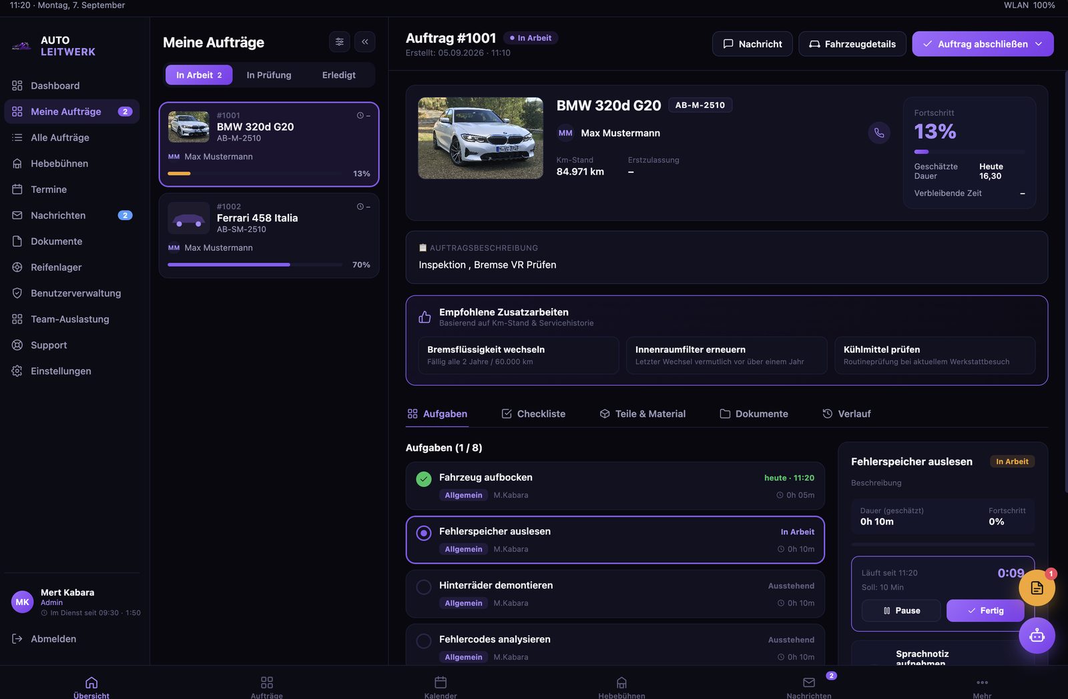Image resolution: width=1068 pixels, height=699 pixels.
Task: Collapse the Meine Aufträge panel with double chevron
Action: 365,42
